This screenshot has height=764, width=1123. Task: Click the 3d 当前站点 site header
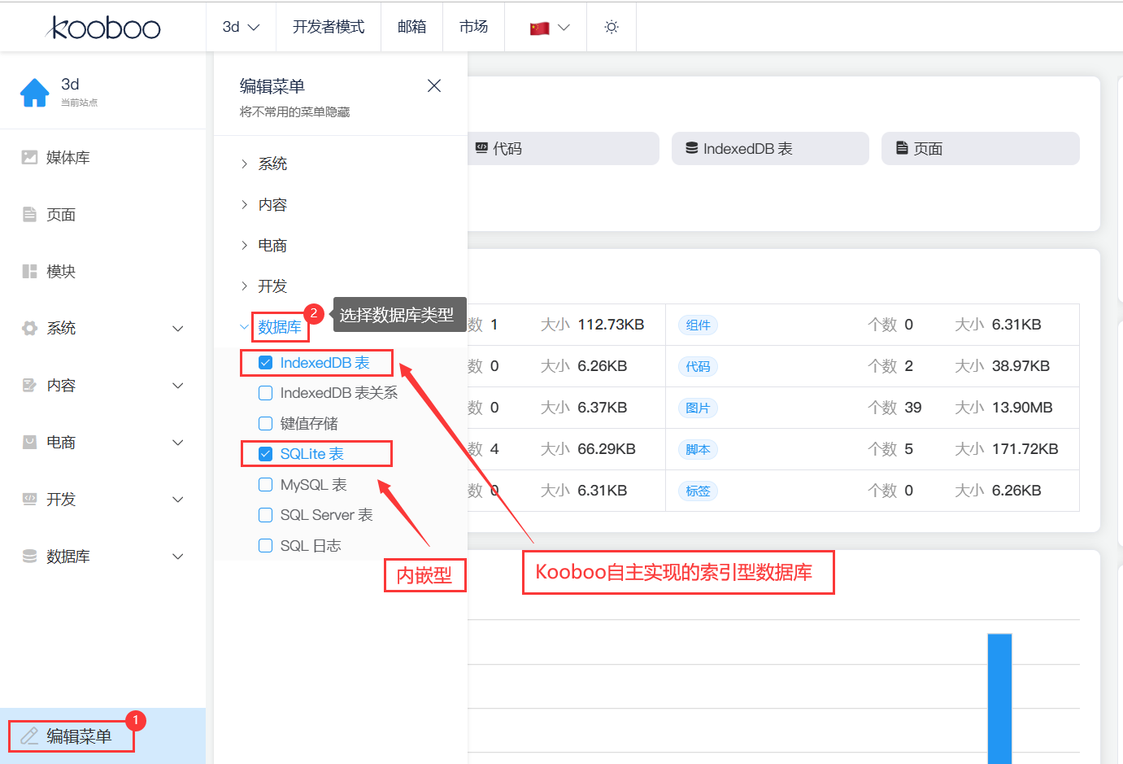102,92
